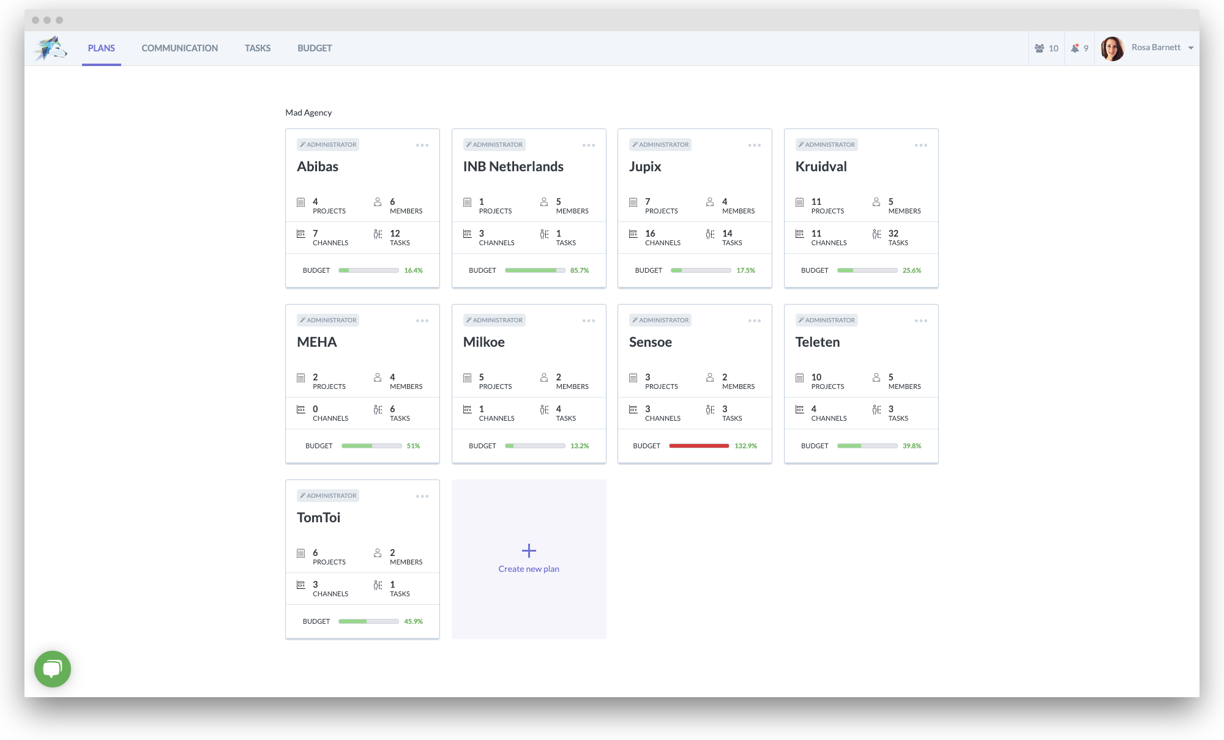Click the tasks icon on Kruidval card
Viewport: 1224px width, 740px height.
[875, 234]
